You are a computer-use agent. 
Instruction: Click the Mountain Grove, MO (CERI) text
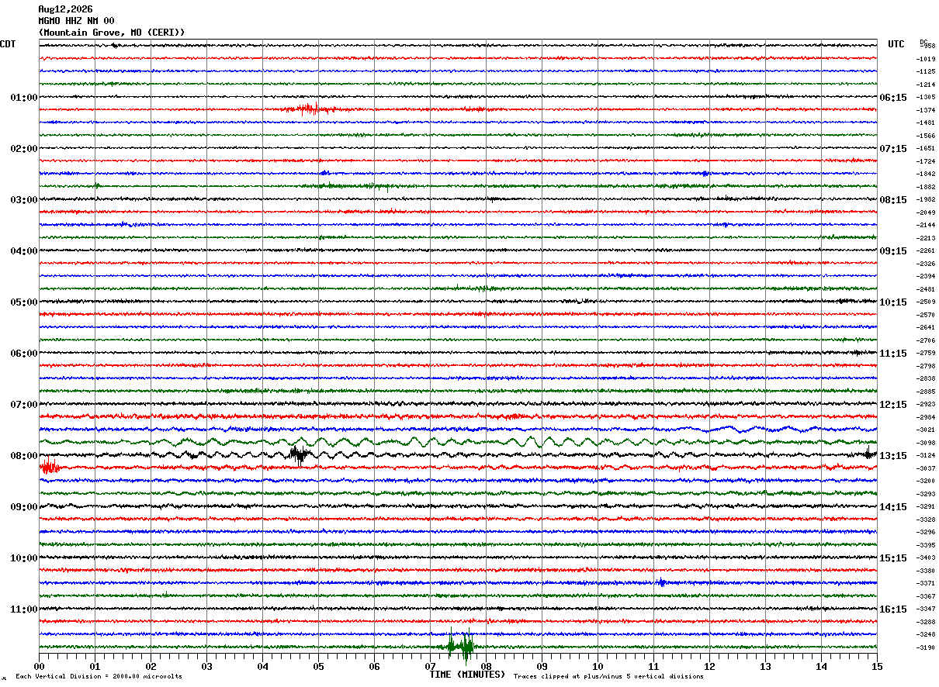pyautogui.click(x=112, y=33)
